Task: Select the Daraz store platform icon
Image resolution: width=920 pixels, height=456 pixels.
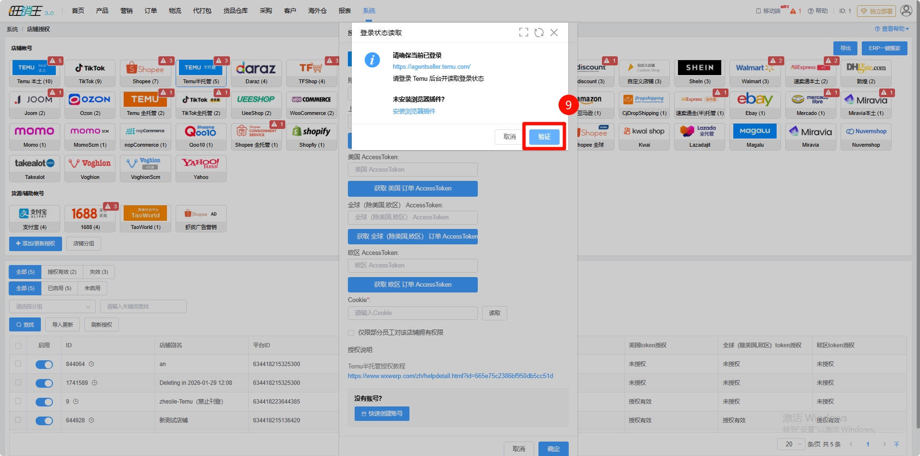Action: [256, 73]
